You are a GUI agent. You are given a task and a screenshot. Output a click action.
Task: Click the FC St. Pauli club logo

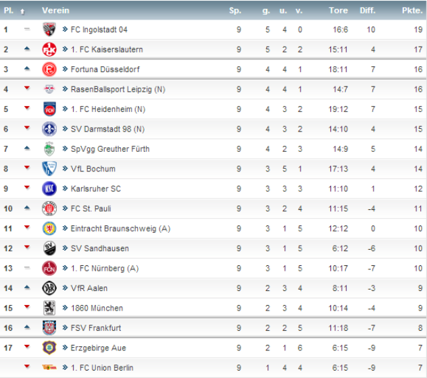click(x=49, y=209)
